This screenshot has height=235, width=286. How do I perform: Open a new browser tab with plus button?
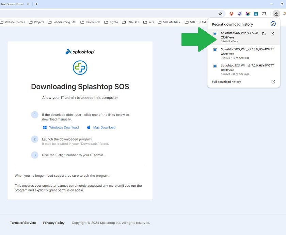point(36,4)
